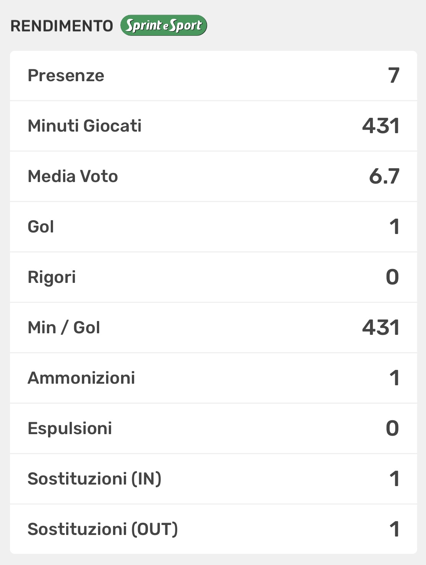This screenshot has height=565, width=426.
Task: Select the Sostituzioni (IN) label
Action: point(94,479)
